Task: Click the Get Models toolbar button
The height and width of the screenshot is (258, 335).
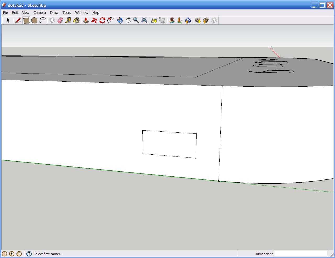Action: tap(198, 20)
